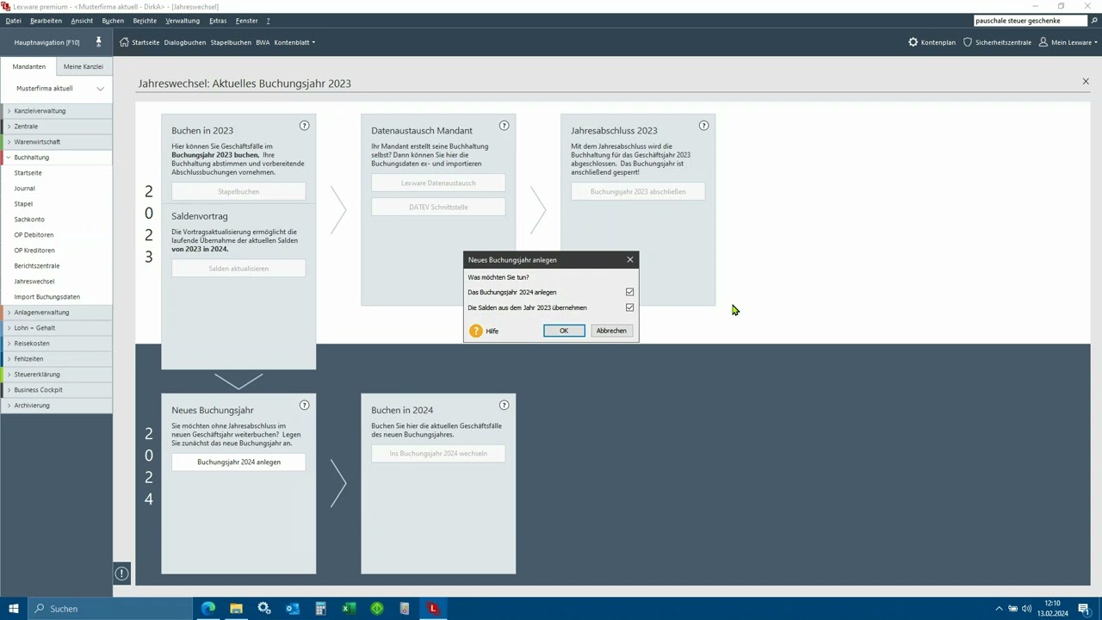Click Dialogbuchen in toolbar
Viewport: 1102px width, 620px height.
tap(185, 42)
